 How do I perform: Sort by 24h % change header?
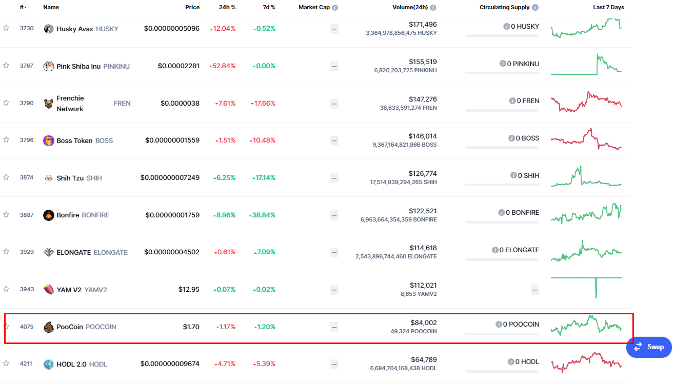(x=227, y=8)
